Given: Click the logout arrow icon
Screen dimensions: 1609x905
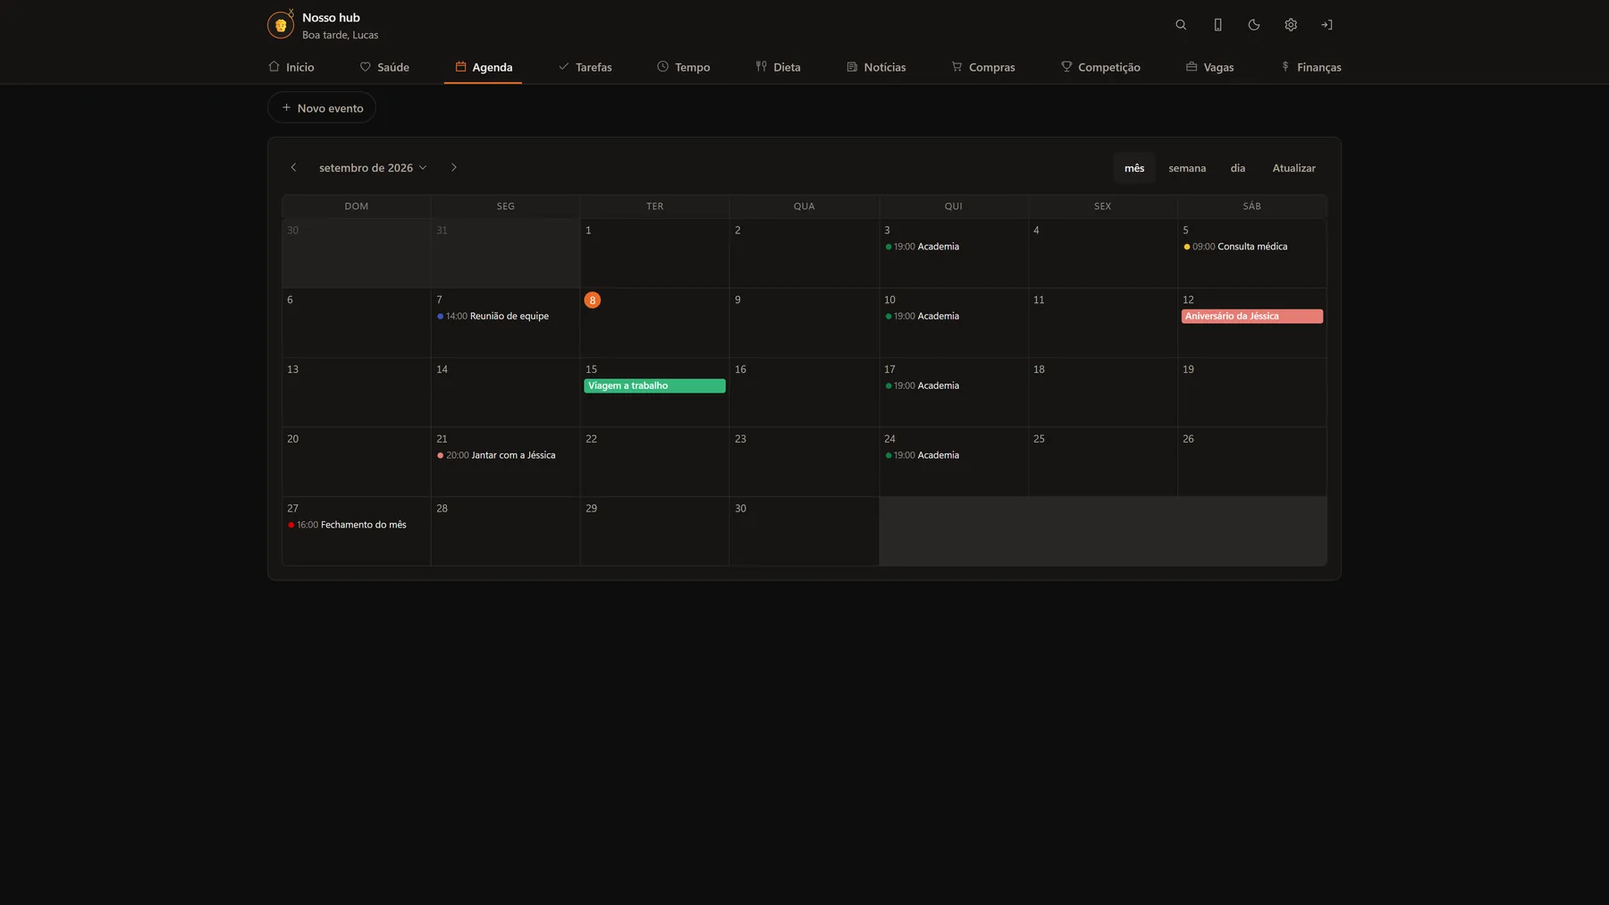Looking at the screenshot, I should [1327, 25].
